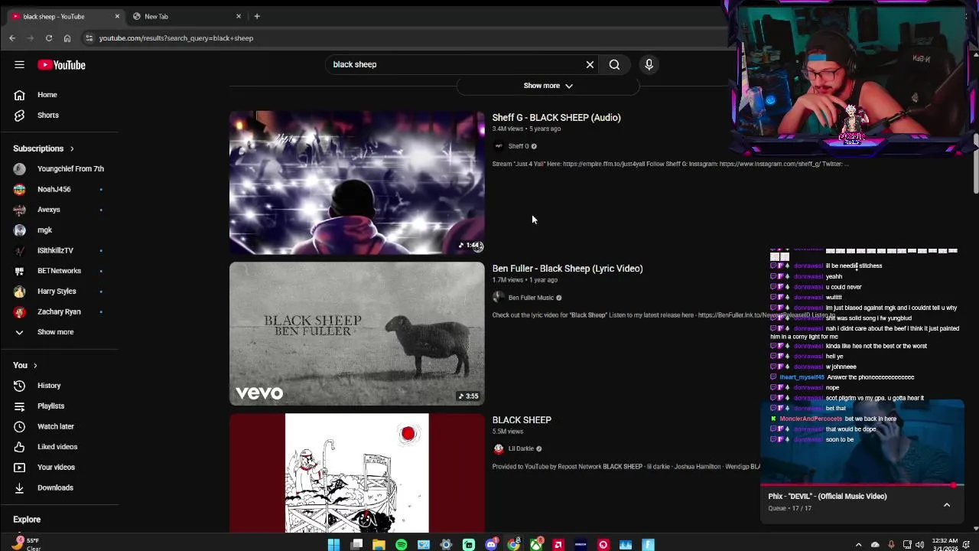Seek on the miniplayer progress bar
This screenshot has width=979, height=551.
point(863,485)
